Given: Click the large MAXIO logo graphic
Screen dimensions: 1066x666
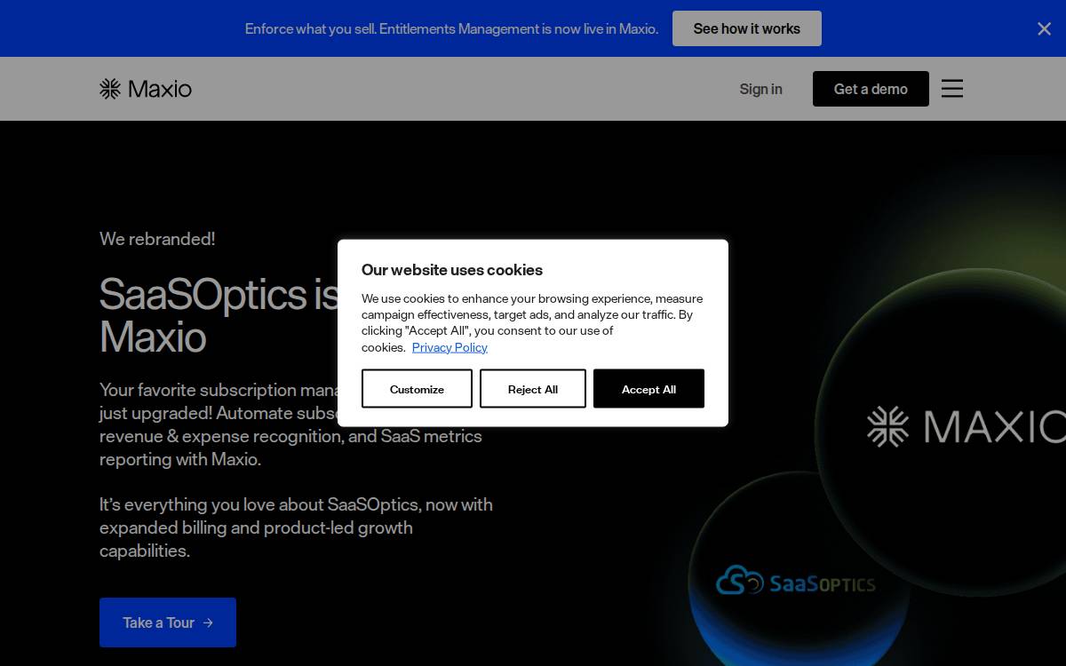Looking at the screenshot, I should (967, 426).
